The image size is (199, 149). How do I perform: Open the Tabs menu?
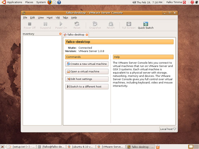pyautogui.click(x=65, y=18)
